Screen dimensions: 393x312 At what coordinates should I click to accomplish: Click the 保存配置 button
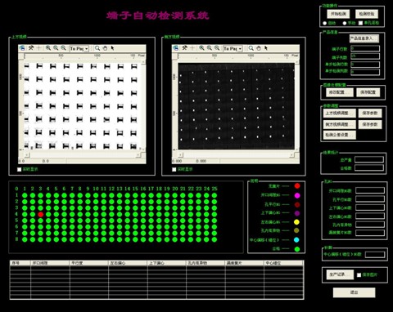click(368, 92)
